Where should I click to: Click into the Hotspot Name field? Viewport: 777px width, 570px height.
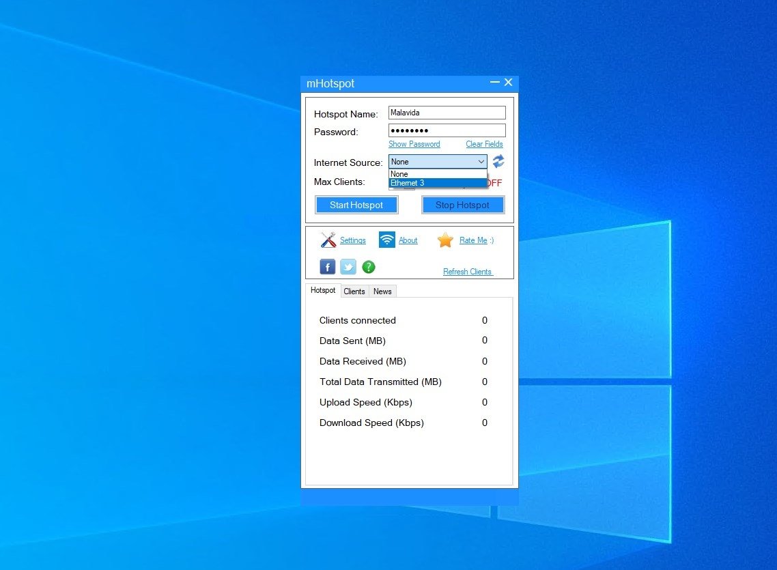click(447, 113)
